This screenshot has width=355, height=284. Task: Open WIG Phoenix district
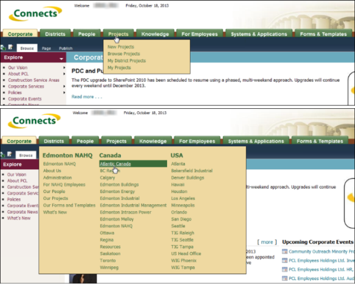point(184,260)
